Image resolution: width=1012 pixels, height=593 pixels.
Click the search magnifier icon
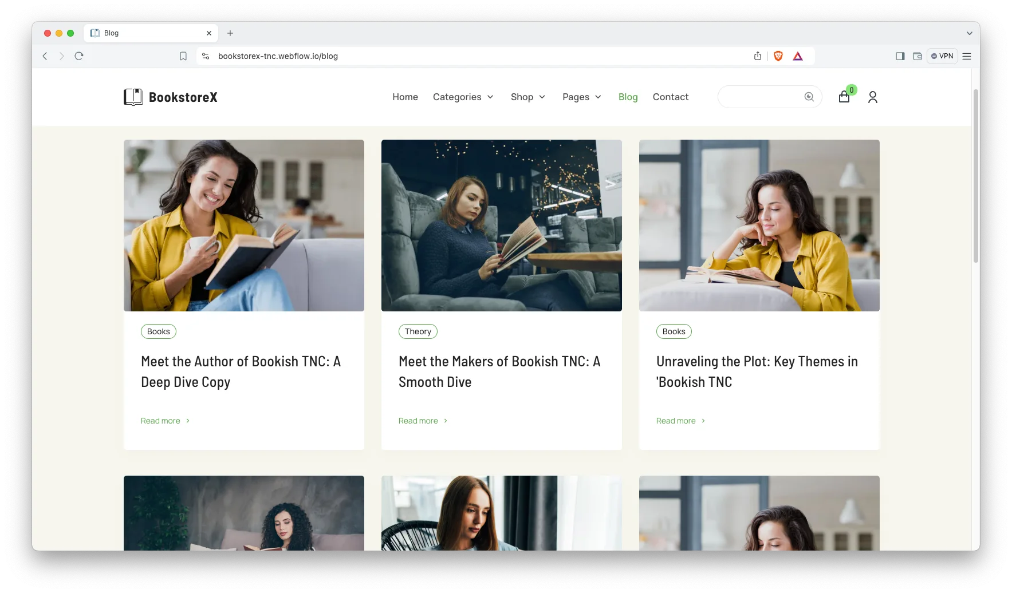point(809,97)
